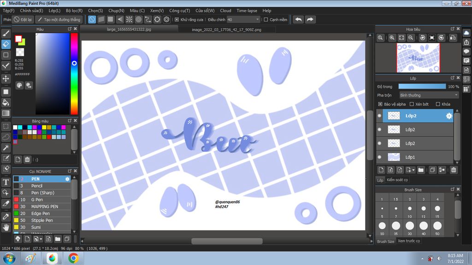Enable the curve snap guide
472x265 pixels.
148,19
